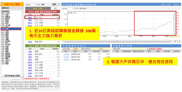Open the broker code 9824 combo box
Screen dimensions: 182x92
coord(68,9)
